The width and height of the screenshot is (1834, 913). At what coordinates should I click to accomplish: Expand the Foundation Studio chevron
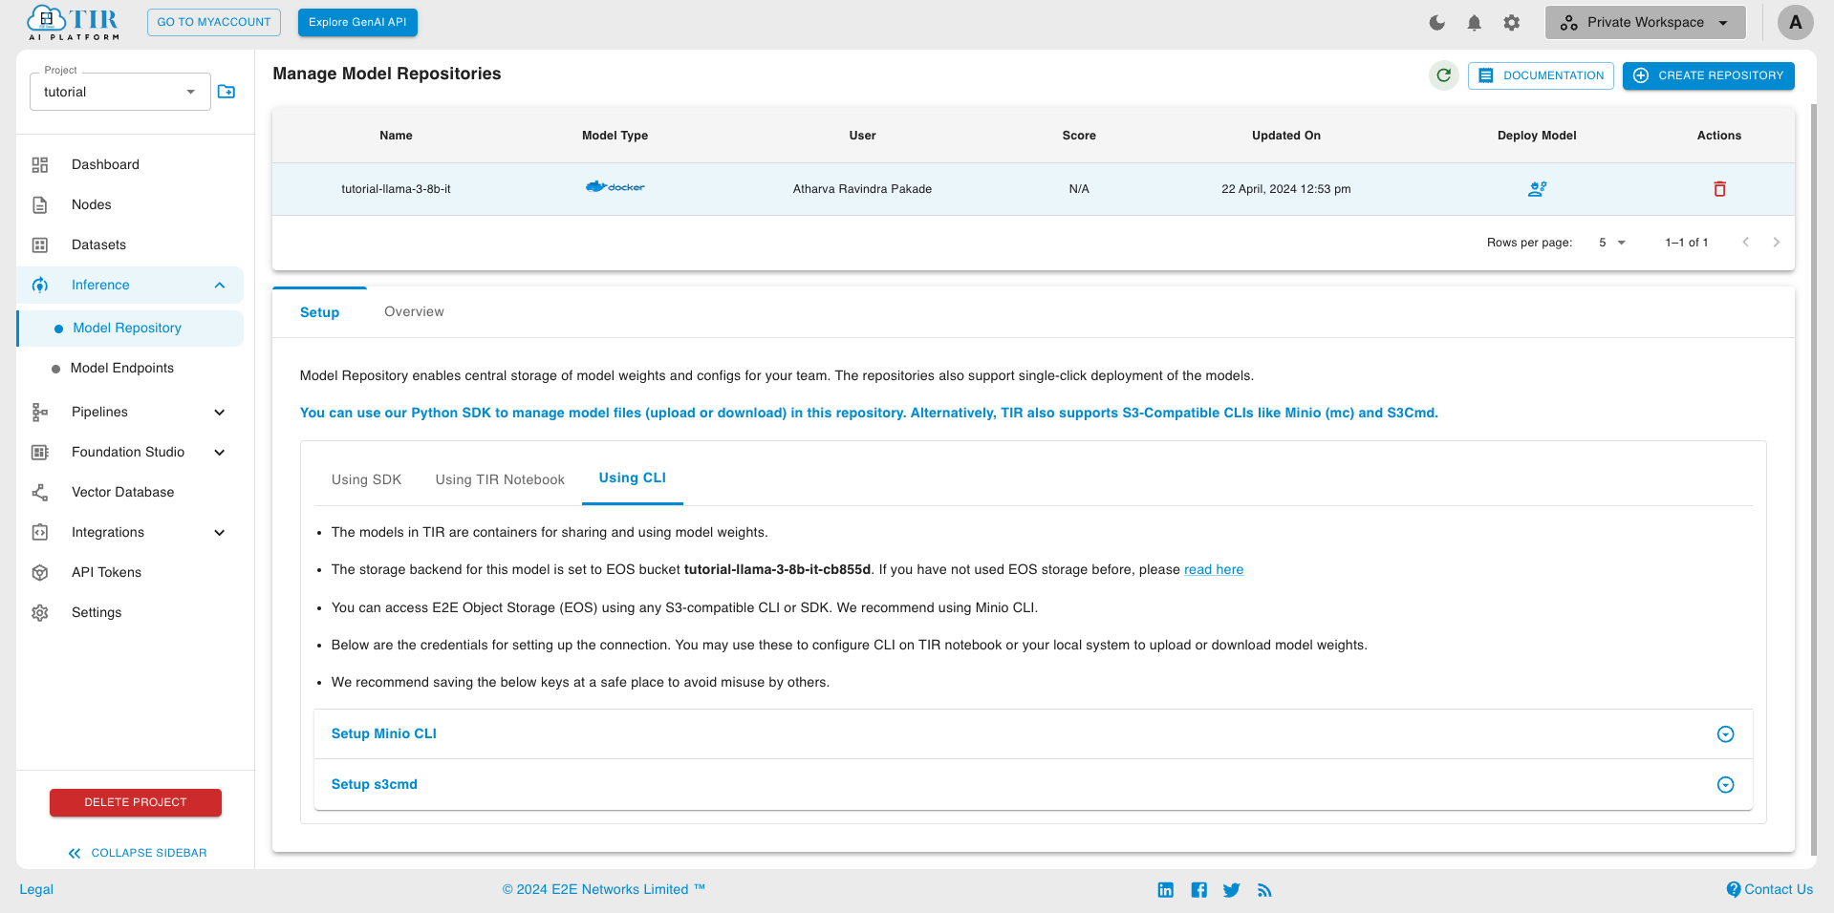220,452
